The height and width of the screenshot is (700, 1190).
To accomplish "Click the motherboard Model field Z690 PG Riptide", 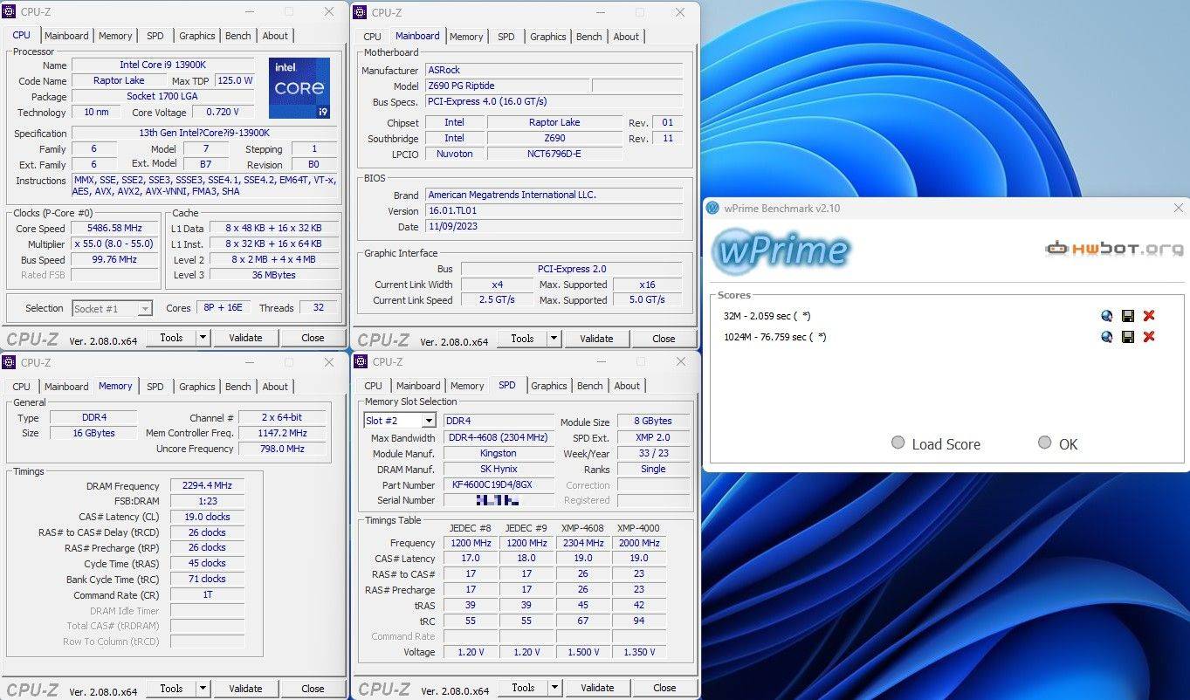I will pyautogui.click(x=506, y=86).
